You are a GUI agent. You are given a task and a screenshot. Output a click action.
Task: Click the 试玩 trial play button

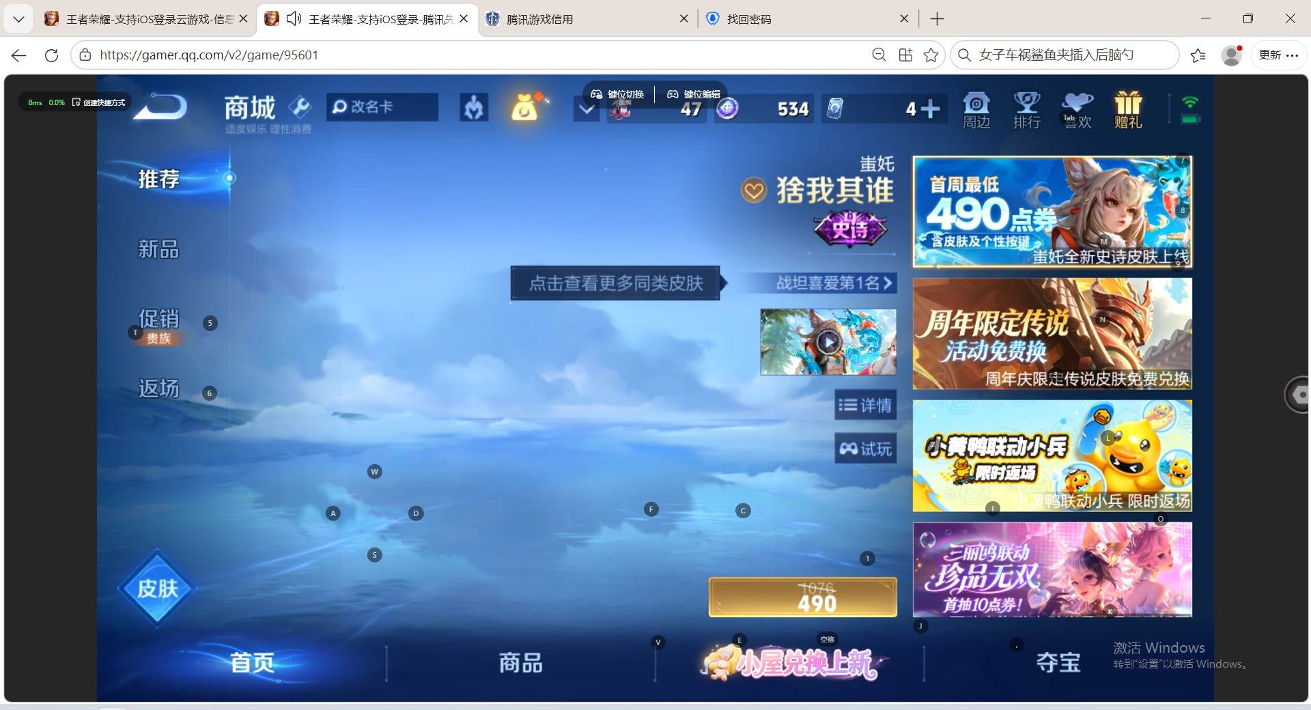click(x=866, y=449)
